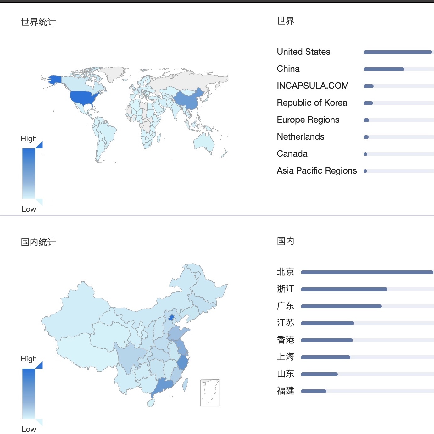Click the South China Sea inset box
Viewport: 434px width, 434px height.
(x=210, y=392)
